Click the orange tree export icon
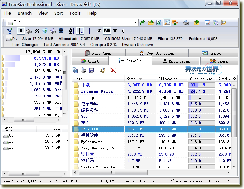244x189 pixels. tap(175, 23)
